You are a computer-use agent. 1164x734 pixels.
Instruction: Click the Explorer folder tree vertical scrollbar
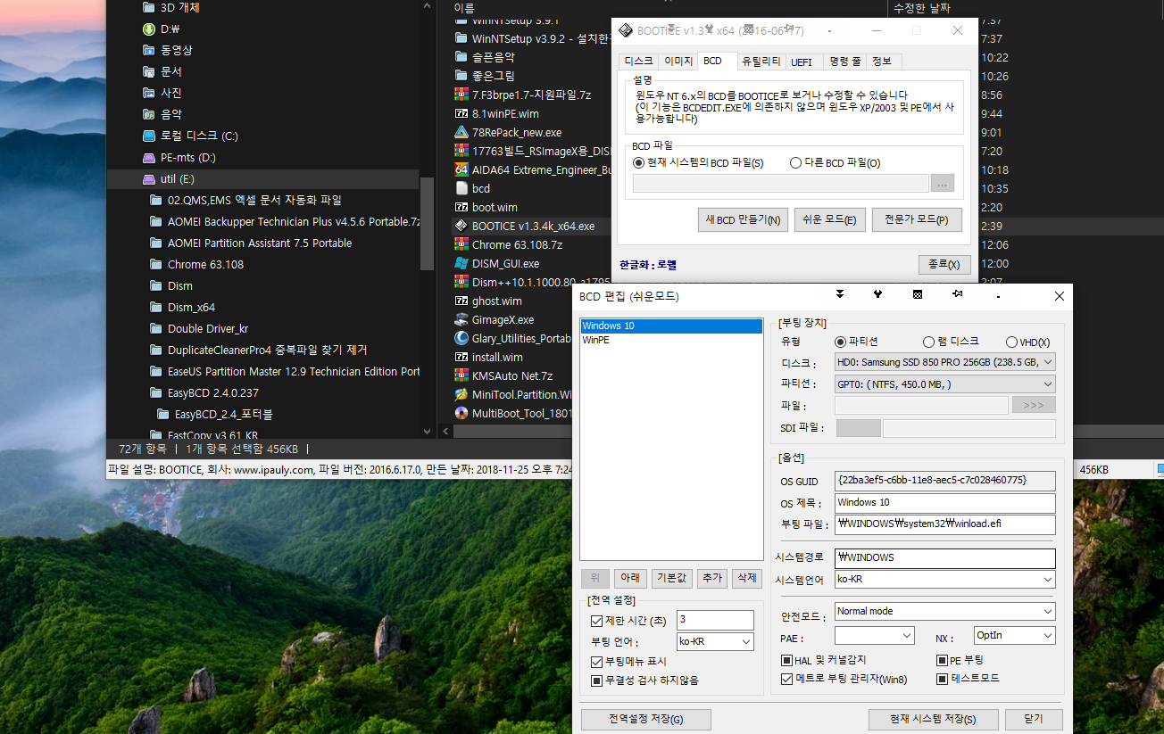tap(428, 224)
